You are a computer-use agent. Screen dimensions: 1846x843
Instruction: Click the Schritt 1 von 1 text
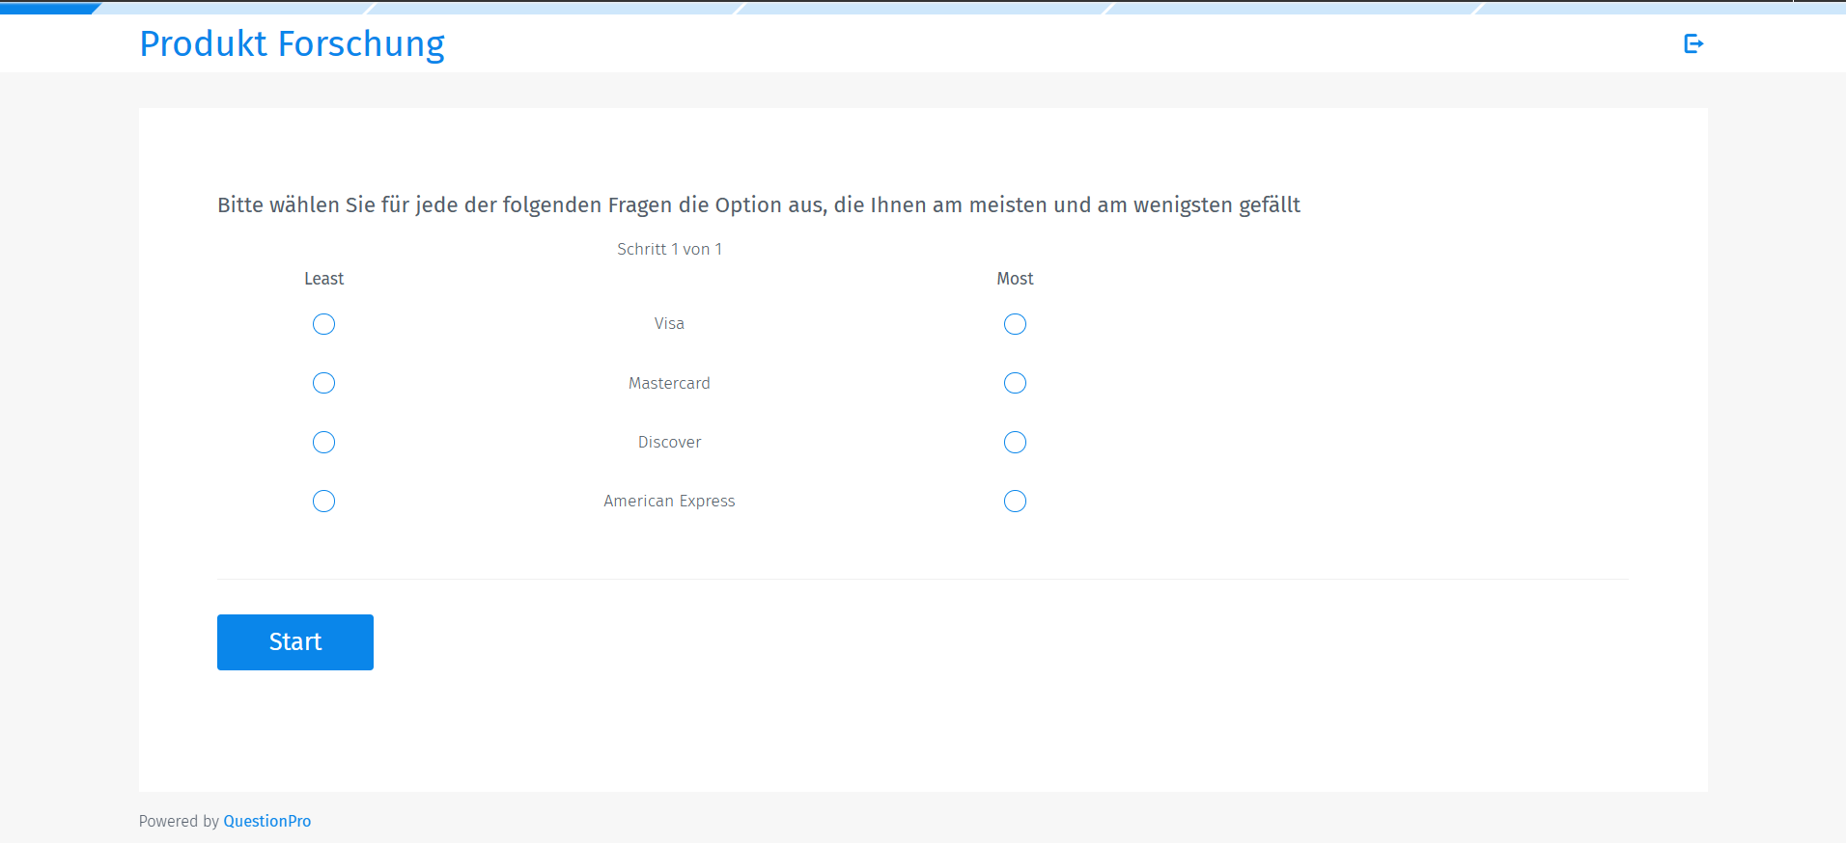coord(670,249)
